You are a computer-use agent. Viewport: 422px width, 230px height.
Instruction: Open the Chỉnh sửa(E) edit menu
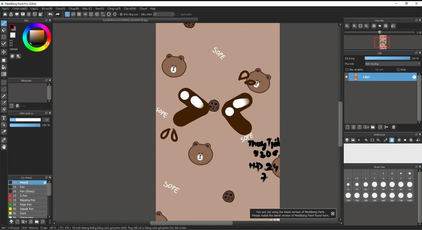click(20, 9)
